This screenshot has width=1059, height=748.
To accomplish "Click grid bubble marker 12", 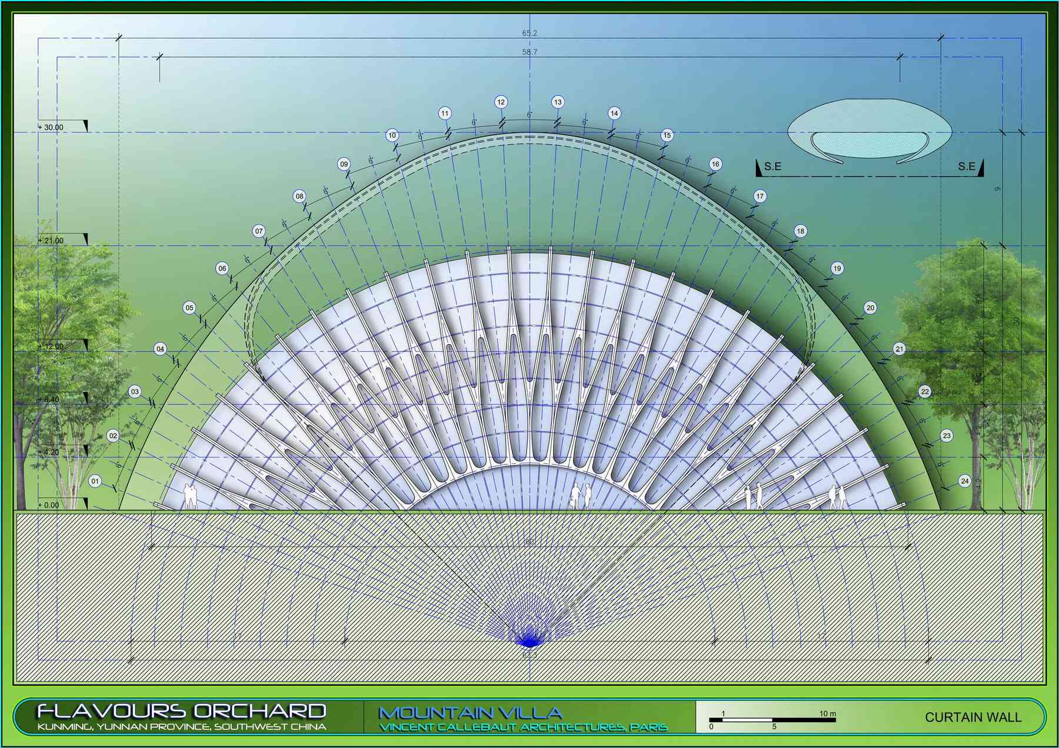I will point(501,102).
